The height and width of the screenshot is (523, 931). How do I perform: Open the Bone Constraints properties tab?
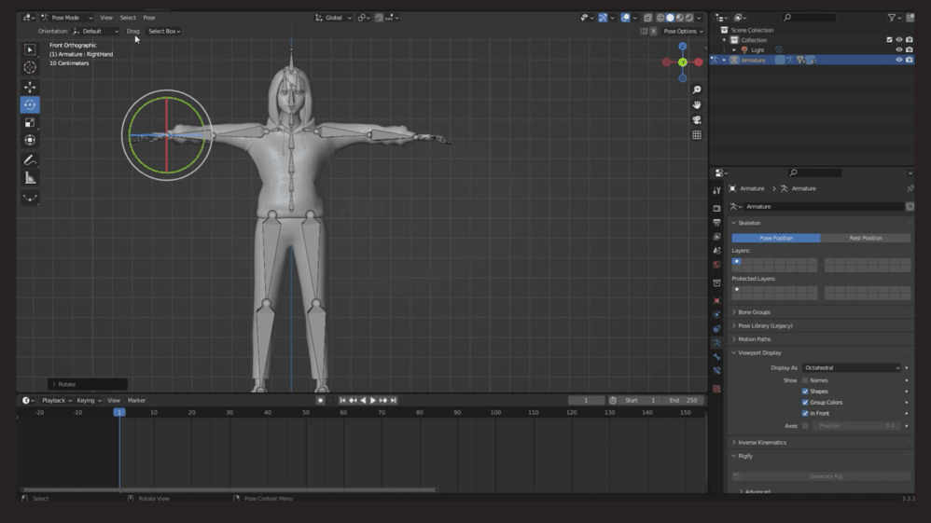pos(716,371)
